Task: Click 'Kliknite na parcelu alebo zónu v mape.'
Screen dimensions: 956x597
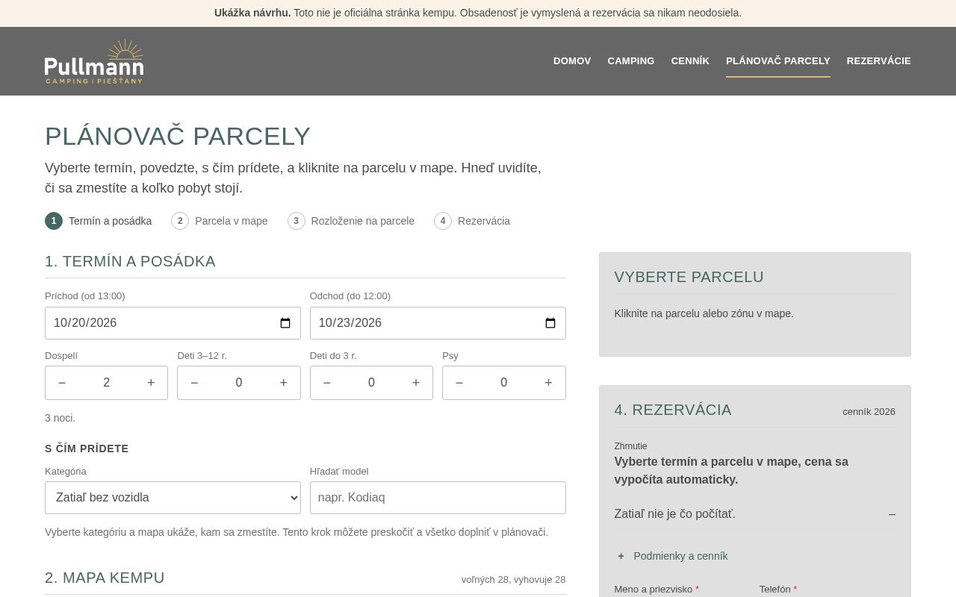Action: click(x=704, y=313)
